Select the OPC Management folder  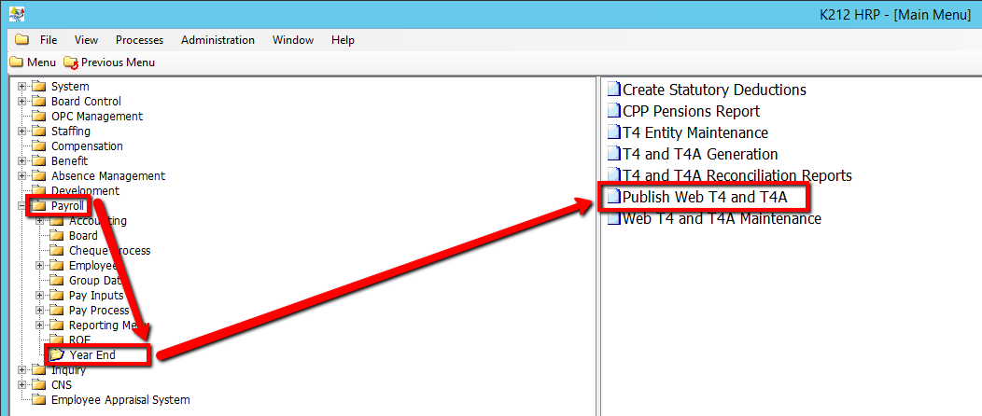(96, 117)
